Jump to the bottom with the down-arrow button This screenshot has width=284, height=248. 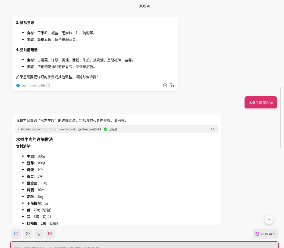pyautogui.click(x=269, y=220)
